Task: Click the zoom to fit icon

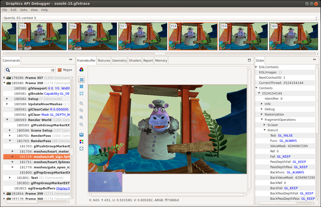Action: point(81,103)
